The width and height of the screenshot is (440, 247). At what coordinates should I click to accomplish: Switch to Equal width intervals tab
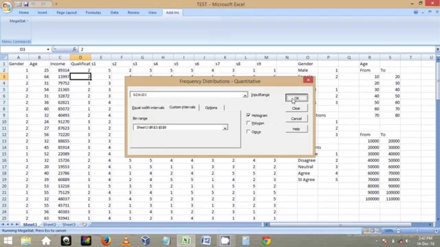[x=148, y=108]
